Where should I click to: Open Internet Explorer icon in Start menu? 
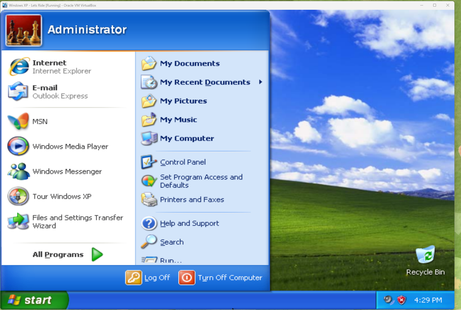19,67
